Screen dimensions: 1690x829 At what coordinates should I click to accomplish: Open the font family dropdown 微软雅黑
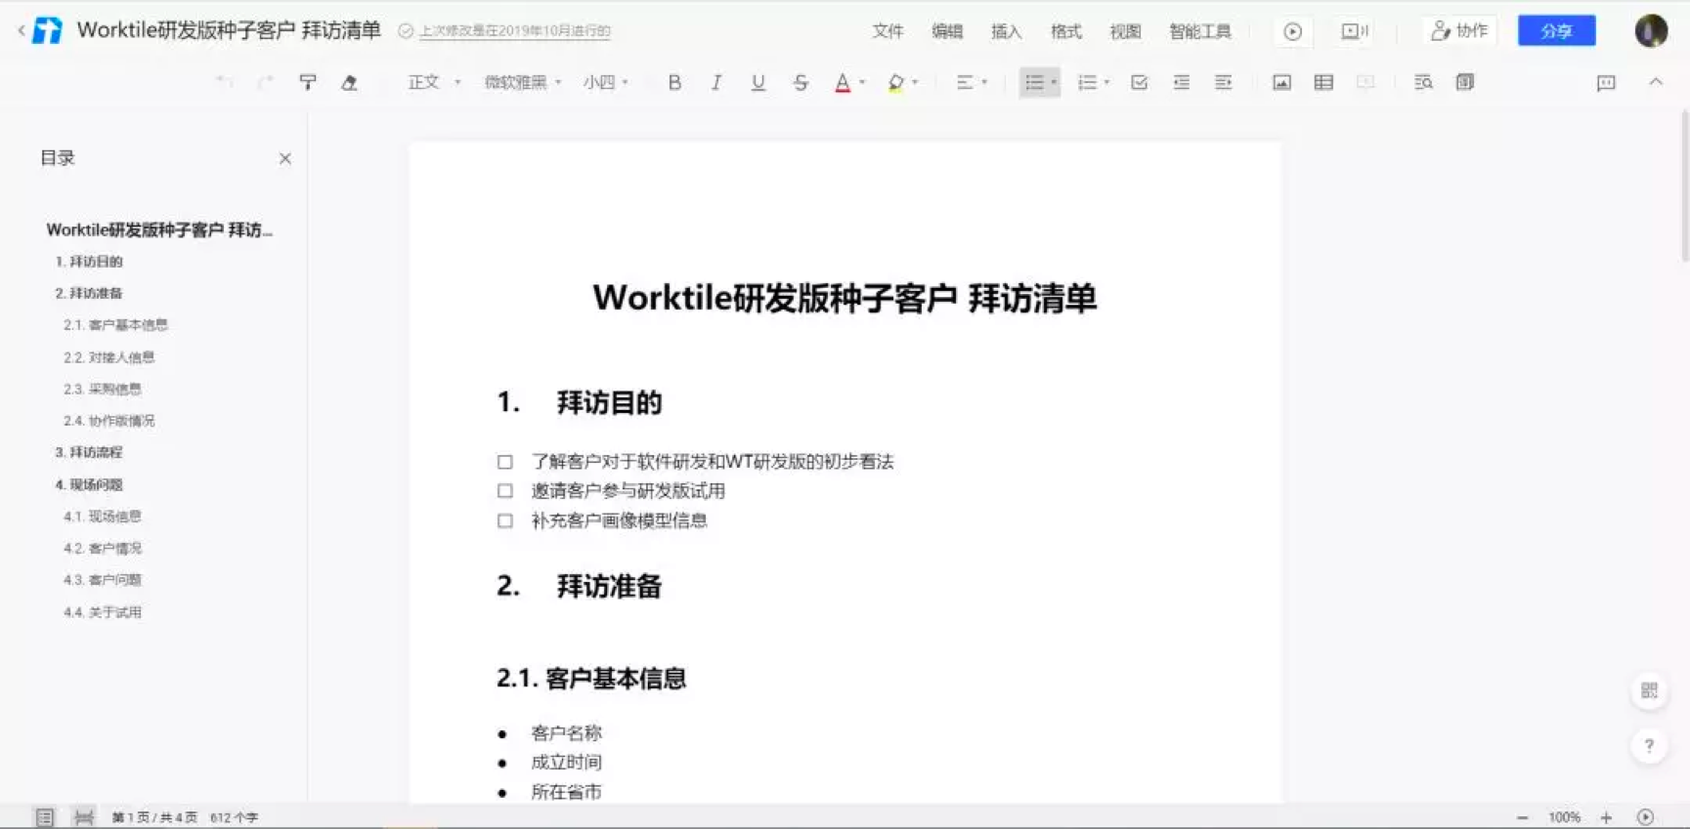click(x=523, y=83)
